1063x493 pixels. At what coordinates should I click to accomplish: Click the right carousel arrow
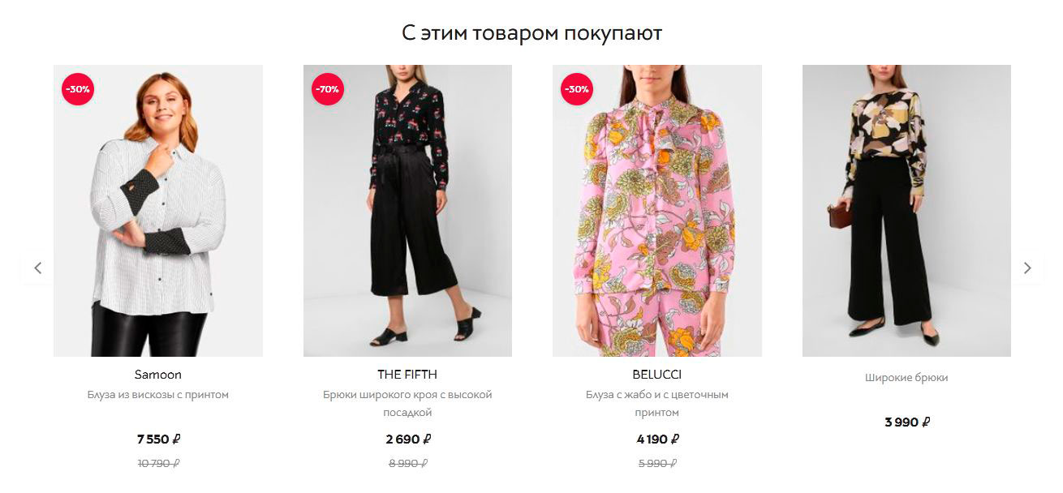(1027, 268)
